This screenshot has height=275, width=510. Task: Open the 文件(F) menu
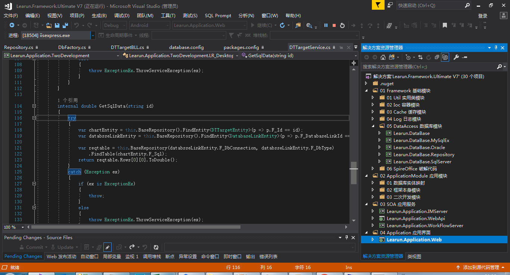pyautogui.click(x=11, y=15)
